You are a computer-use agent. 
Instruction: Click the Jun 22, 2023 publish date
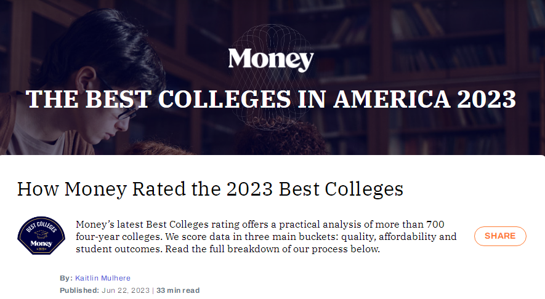pos(126,290)
